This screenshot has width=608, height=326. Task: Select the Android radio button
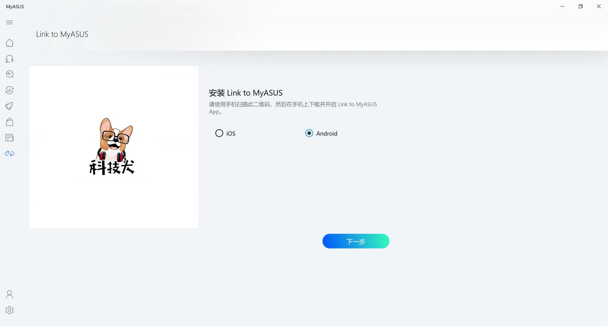coord(309,133)
